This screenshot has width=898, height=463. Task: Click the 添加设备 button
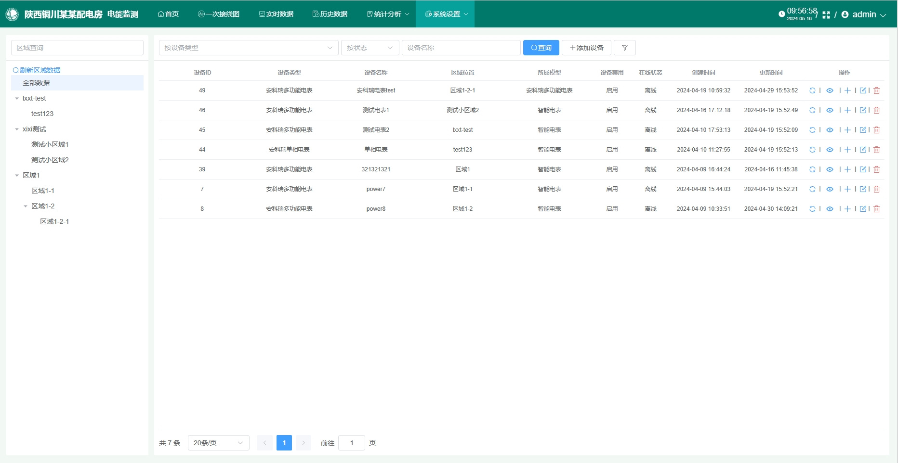[x=586, y=48]
